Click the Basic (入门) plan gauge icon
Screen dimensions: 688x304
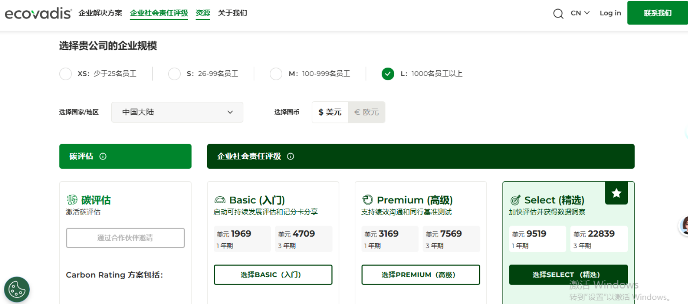point(220,200)
